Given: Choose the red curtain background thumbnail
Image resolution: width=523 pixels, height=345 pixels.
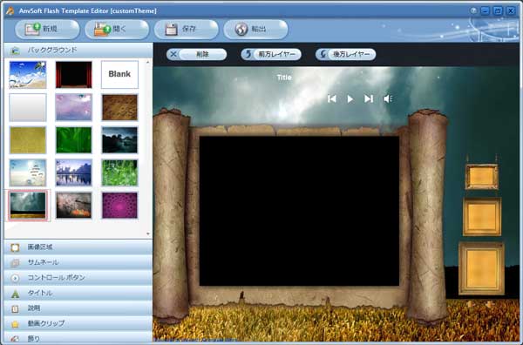Looking at the screenshot, I should coord(74,75).
